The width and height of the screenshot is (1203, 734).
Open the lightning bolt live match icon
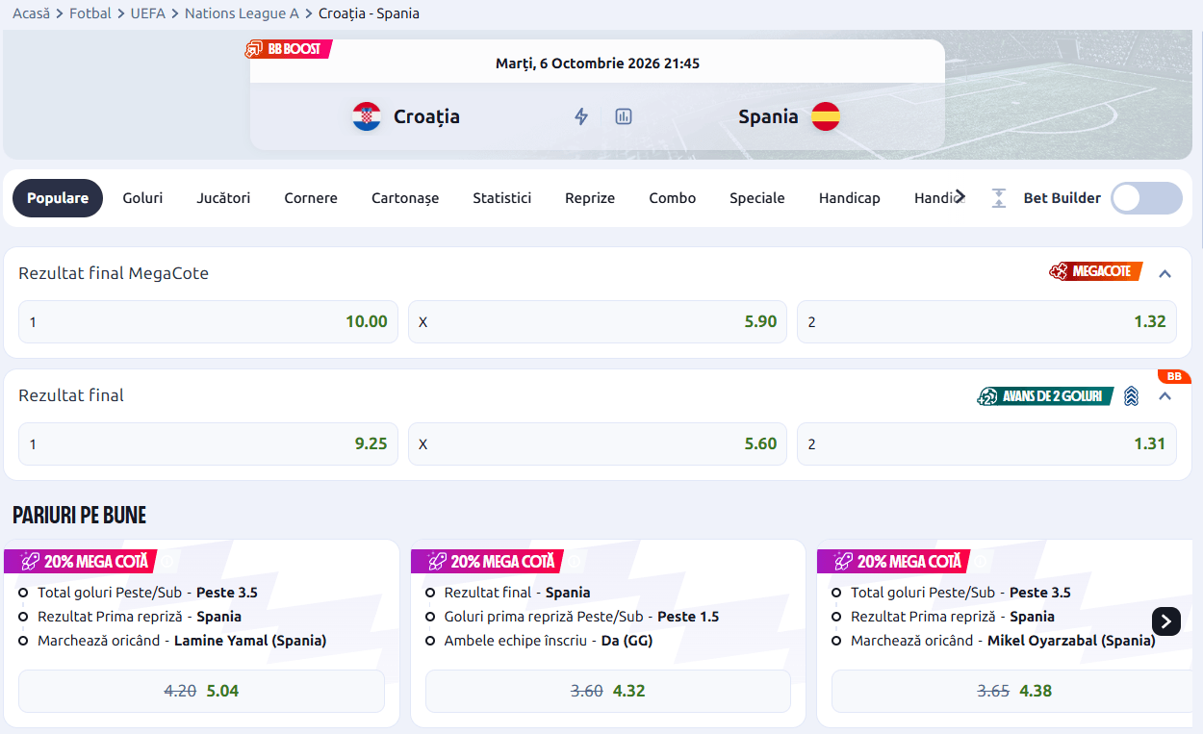(581, 116)
